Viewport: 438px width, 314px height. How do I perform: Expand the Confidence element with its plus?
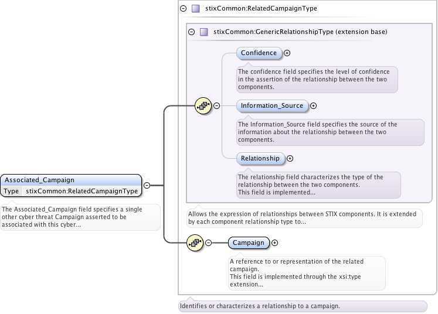click(287, 53)
